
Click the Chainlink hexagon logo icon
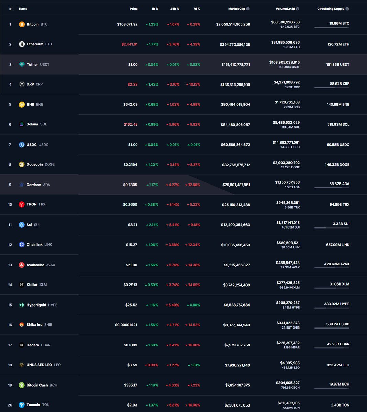[22, 245]
